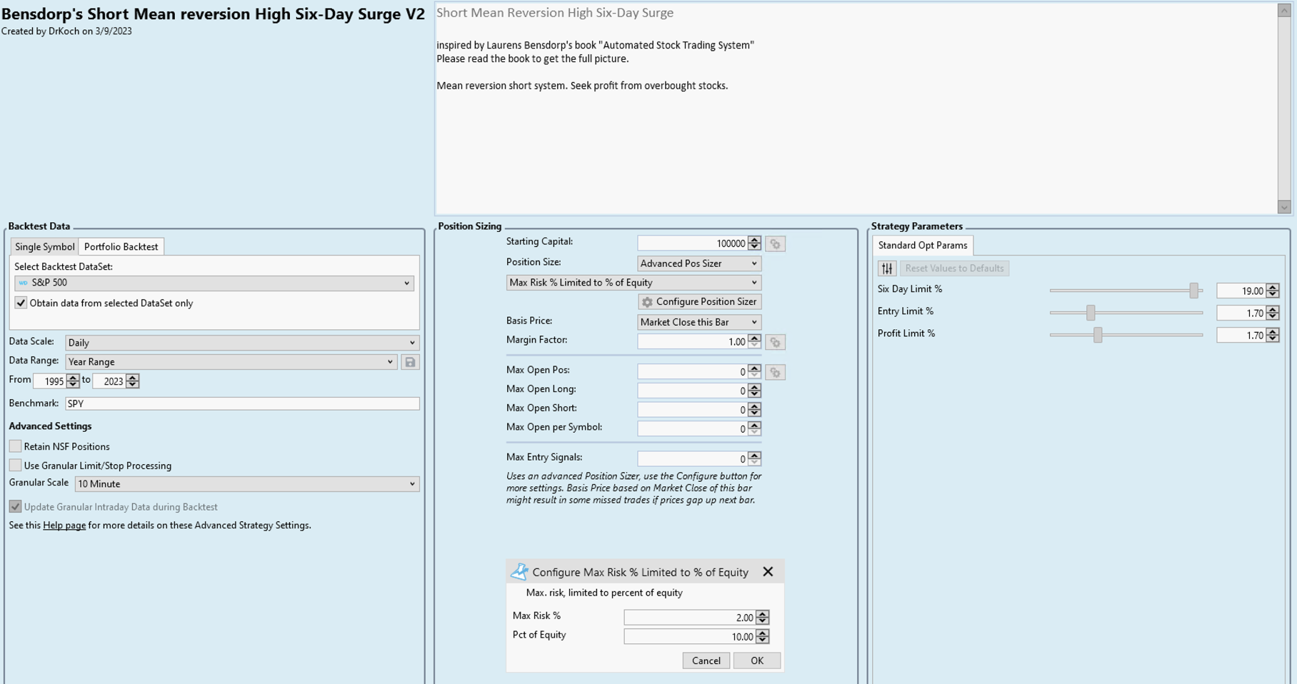The height and width of the screenshot is (684, 1297).
Task: Click the link icon beside Margin Factor
Action: pos(775,343)
